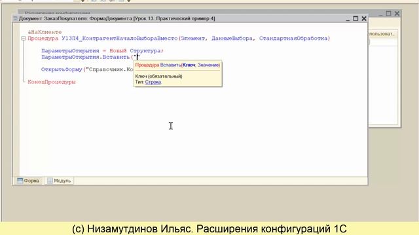This screenshot has height=235, width=419.
Task: Place cursor in ПараметрыОткрытия.Вставить line
Action: (90, 57)
